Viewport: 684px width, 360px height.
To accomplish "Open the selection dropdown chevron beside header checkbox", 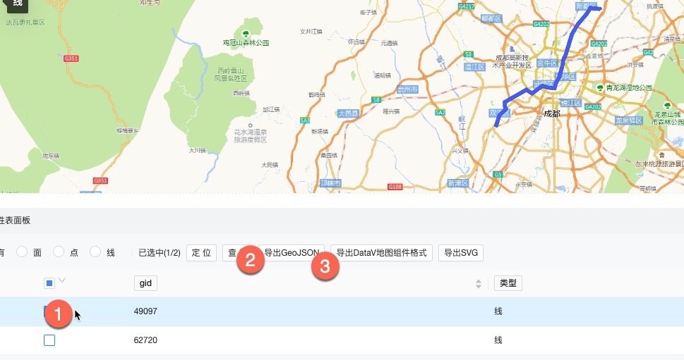I will click(62, 280).
